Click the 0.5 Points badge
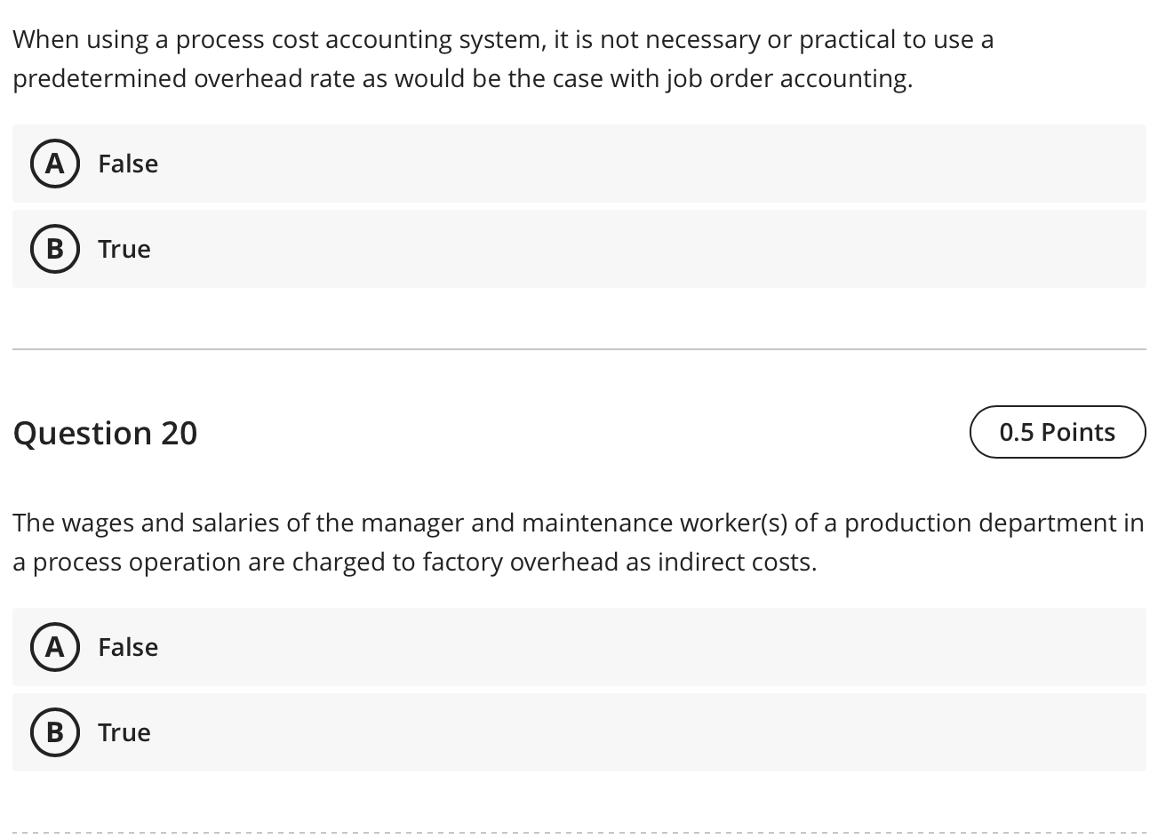This screenshot has height=839, width=1166. tap(1058, 432)
